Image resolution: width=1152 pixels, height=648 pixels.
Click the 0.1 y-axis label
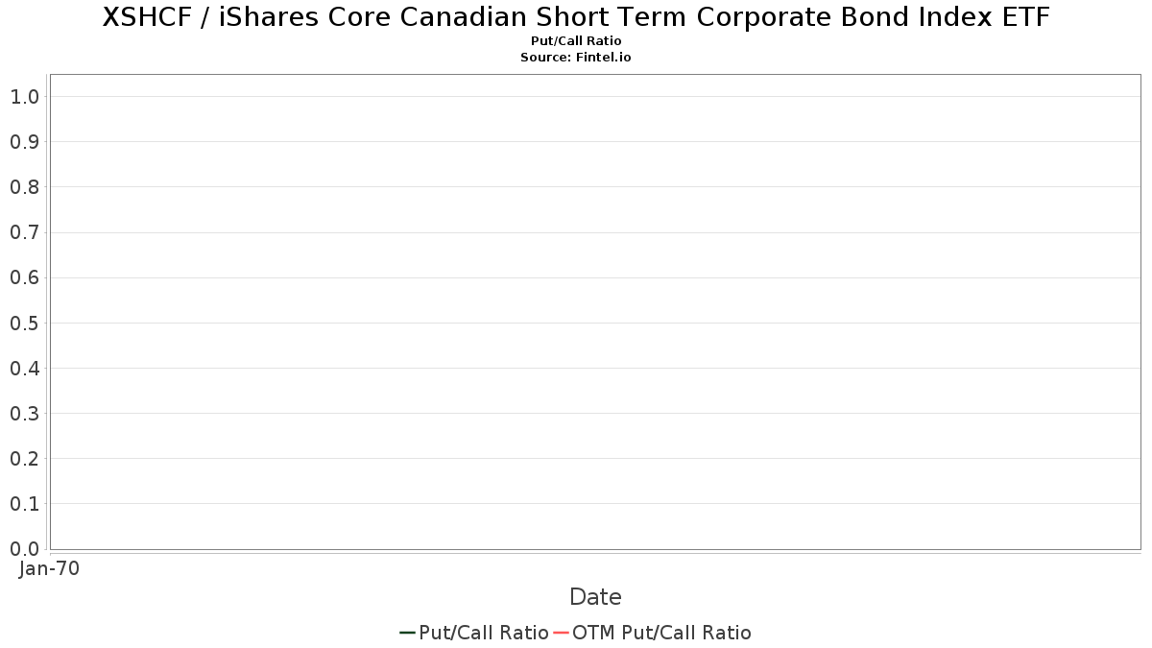[24, 504]
